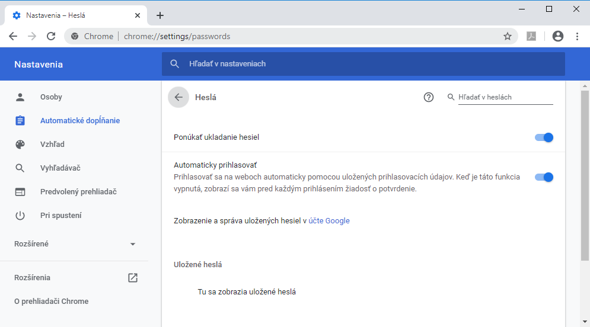
Task: Click the back arrow next to Heslá
Action: click(x=178, y=98)
